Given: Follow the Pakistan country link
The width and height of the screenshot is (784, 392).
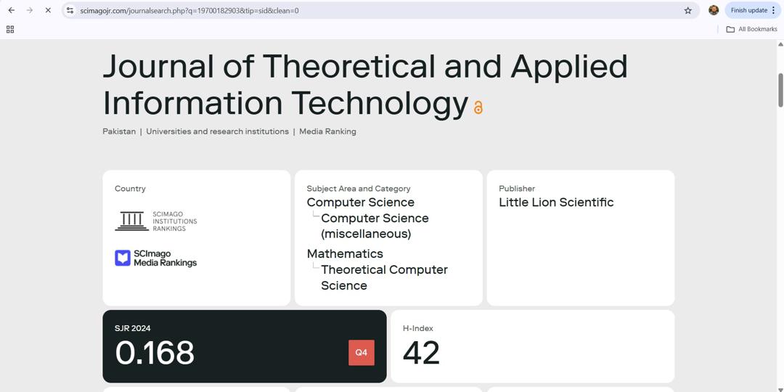Looking at the screenshot, I should (119, 131).
